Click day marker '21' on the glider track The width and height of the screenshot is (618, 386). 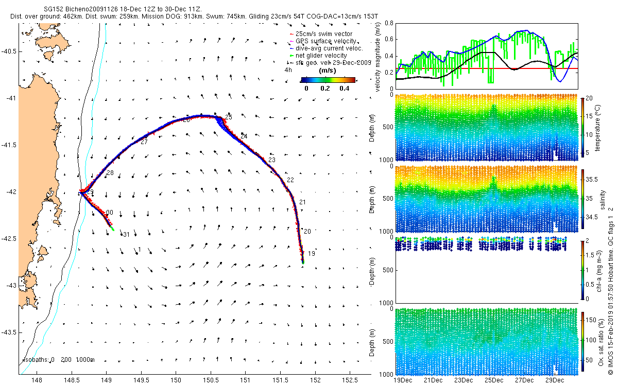point(302,202)
